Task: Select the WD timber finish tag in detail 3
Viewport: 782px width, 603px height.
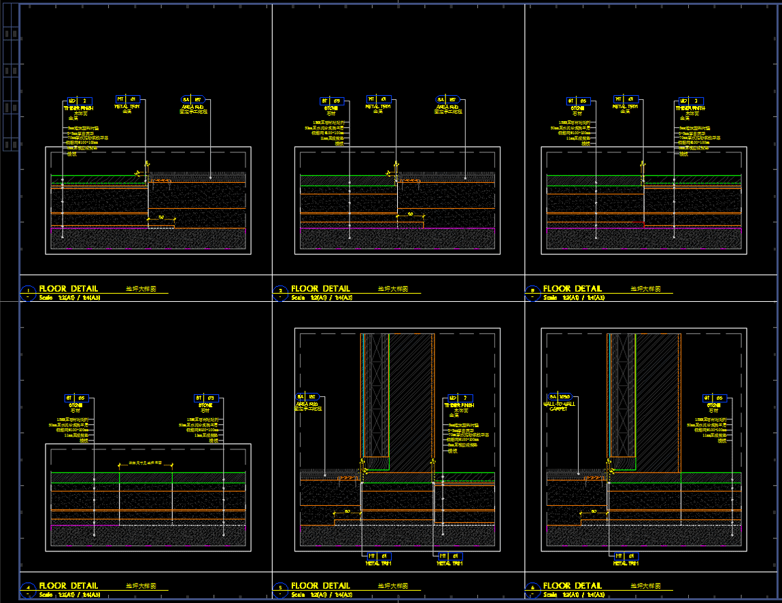Action: pos(690,101)
